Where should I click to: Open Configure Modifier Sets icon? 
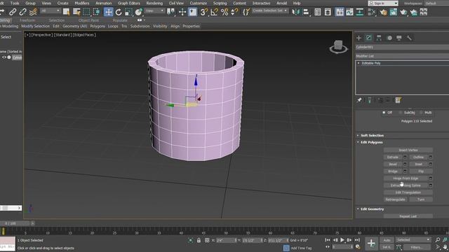(398, 100)
